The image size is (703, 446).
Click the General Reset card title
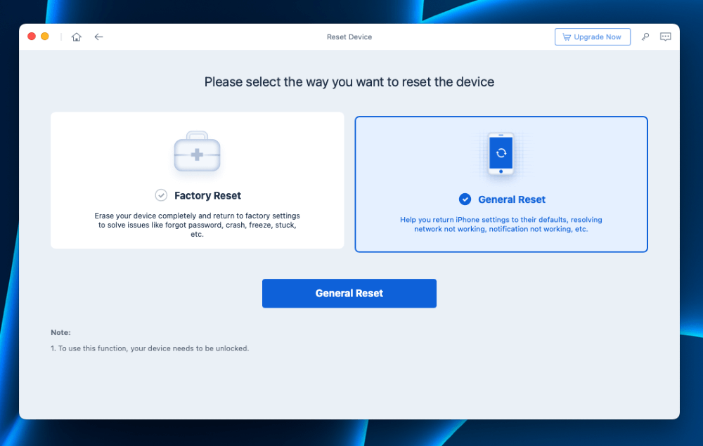pyautogui.click(x=512, y=199)
